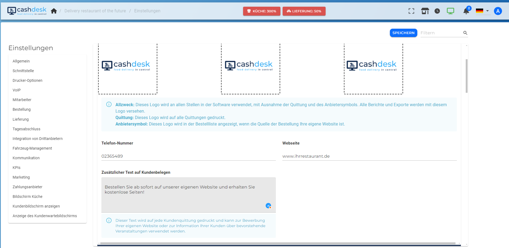Click the Zusätzlicher Text auf Kundenbelegen textarea
Image resolution: width=509 pixels, height=248 pixels.
click(188, 195)
